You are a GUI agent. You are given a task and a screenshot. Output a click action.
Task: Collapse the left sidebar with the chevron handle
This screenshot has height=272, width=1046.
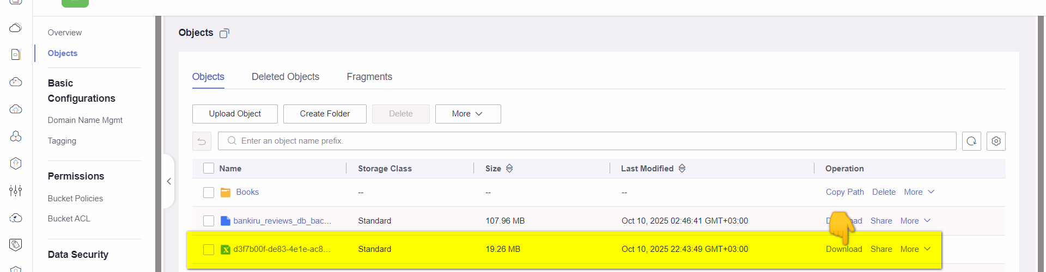pos(169,181)
